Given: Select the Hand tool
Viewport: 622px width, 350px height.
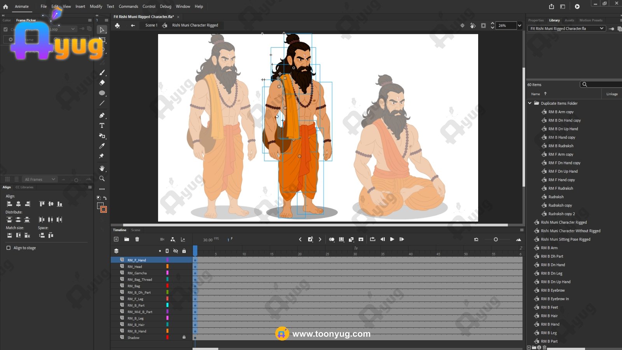Looking at the screenshot, I should tap(102, 168).
